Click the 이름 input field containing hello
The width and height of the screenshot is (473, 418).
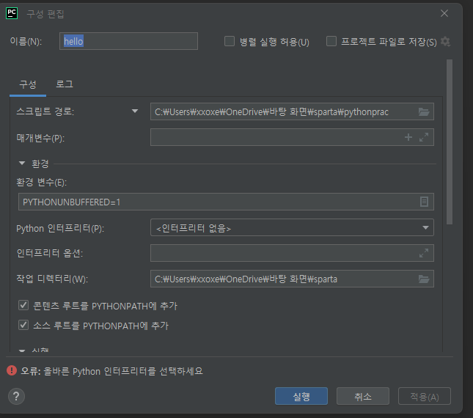128,41
